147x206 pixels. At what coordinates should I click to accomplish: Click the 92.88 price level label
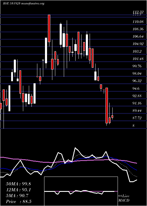click(137, 96)
